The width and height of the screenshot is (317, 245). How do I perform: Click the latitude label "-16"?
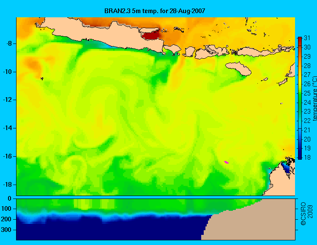(x=7, y=157)
